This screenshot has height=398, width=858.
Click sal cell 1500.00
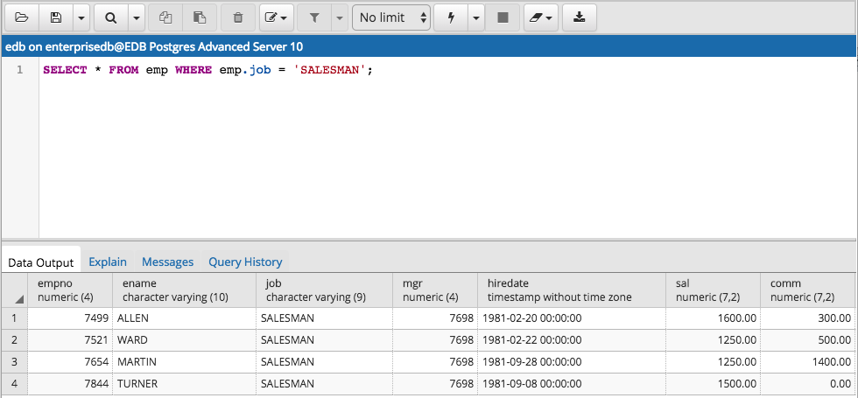(x=714, y=384)
